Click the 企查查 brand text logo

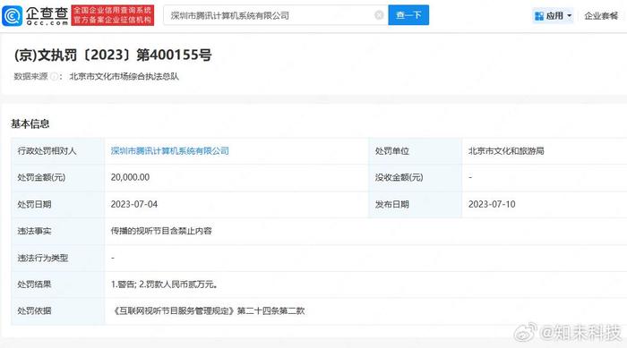pos(47,16)
